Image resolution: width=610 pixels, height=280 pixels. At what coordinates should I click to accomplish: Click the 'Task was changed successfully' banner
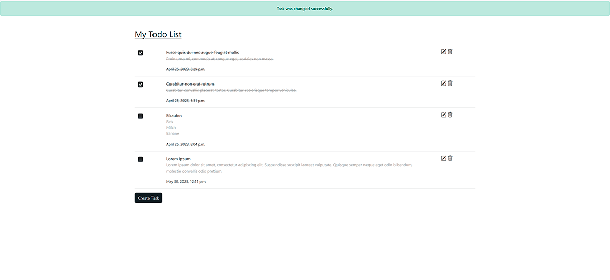(305, 9)
